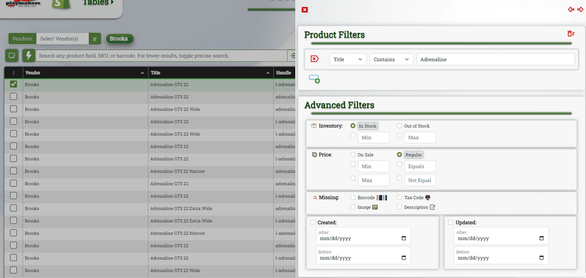Click the Created After date field

363,236
